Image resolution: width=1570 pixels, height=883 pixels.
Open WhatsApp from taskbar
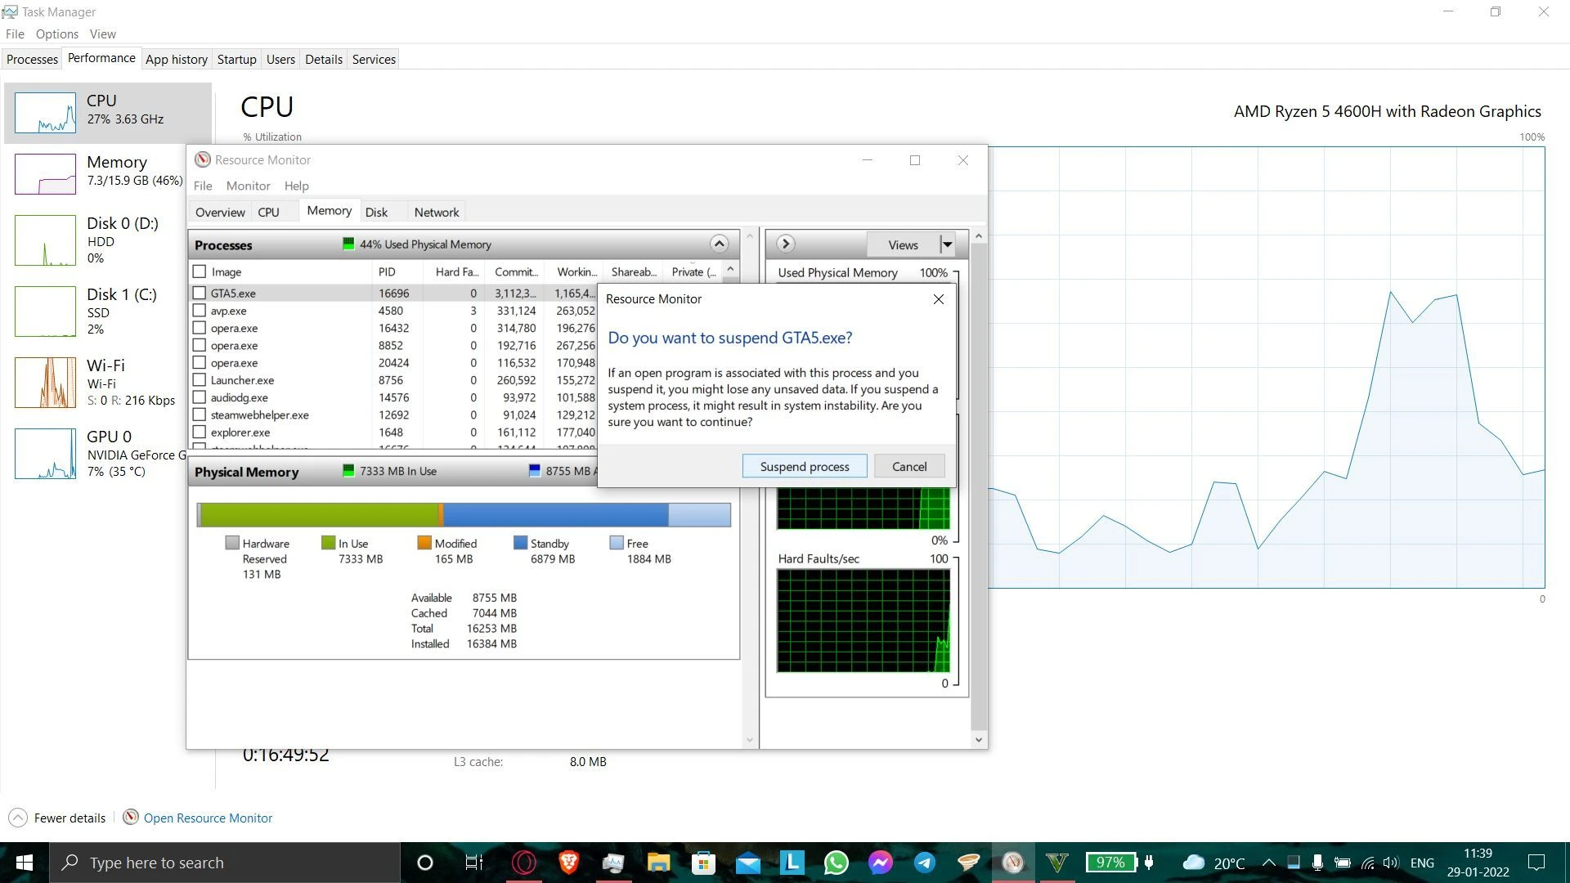[x=837, y=863]
